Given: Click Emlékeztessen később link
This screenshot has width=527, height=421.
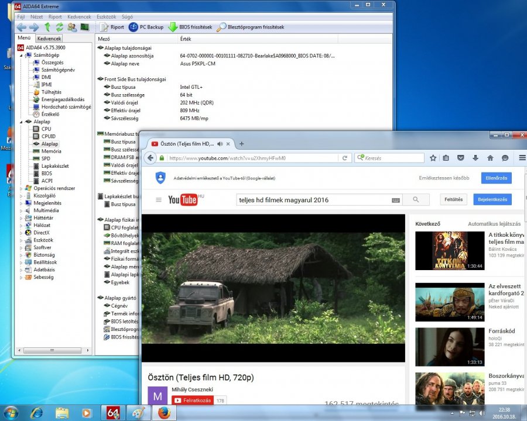Looking at the screenshot, I should tap(444, 178).
